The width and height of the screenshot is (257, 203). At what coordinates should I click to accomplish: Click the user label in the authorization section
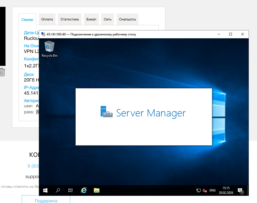click(29, 106)
